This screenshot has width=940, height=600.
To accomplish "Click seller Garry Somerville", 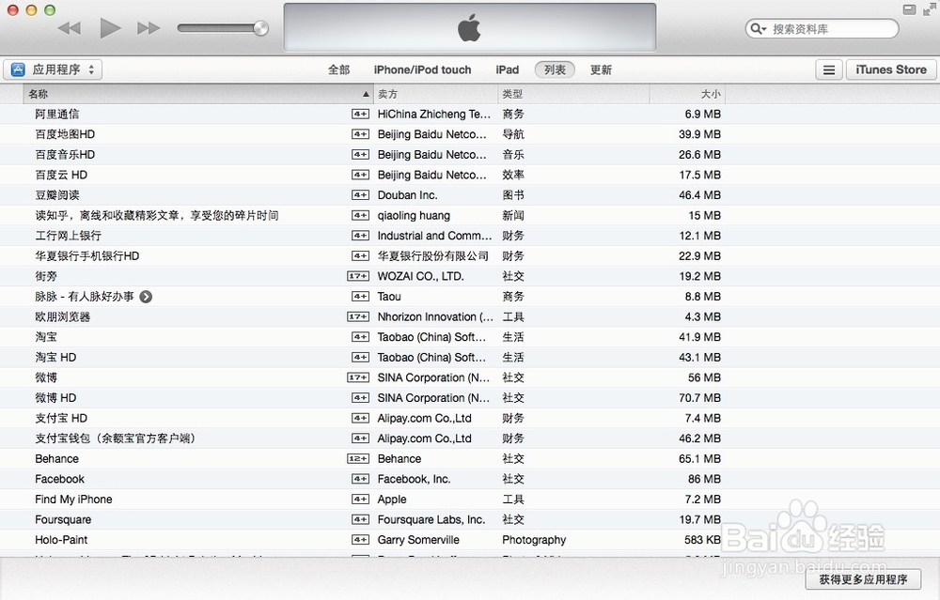I will click(x=418, y=540).
